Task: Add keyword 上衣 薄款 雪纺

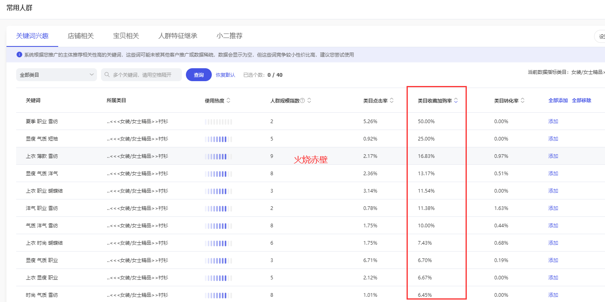Action: click(x=553, y=156)
